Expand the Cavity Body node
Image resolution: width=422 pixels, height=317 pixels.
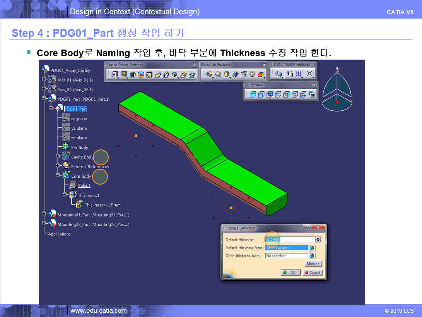(x=58, y=156)
